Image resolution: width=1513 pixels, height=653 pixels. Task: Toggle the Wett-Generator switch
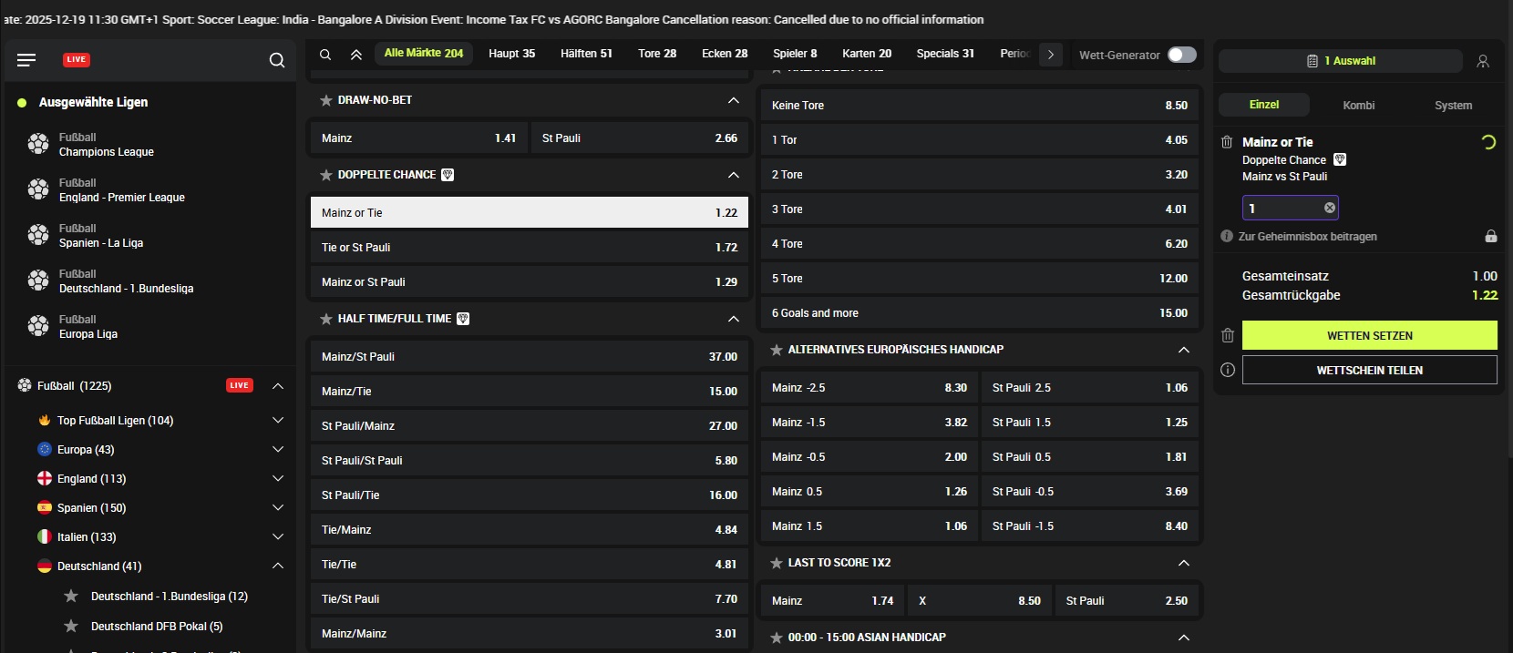pyautogui.click(x=1182, y=55)
